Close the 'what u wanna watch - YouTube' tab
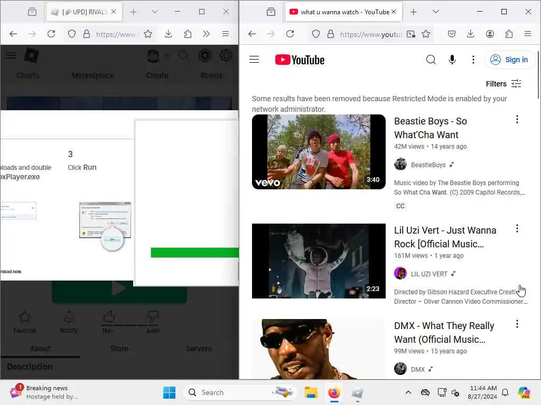Image resolution: width=541 pixels, height=405 pixels. (394, 12)
